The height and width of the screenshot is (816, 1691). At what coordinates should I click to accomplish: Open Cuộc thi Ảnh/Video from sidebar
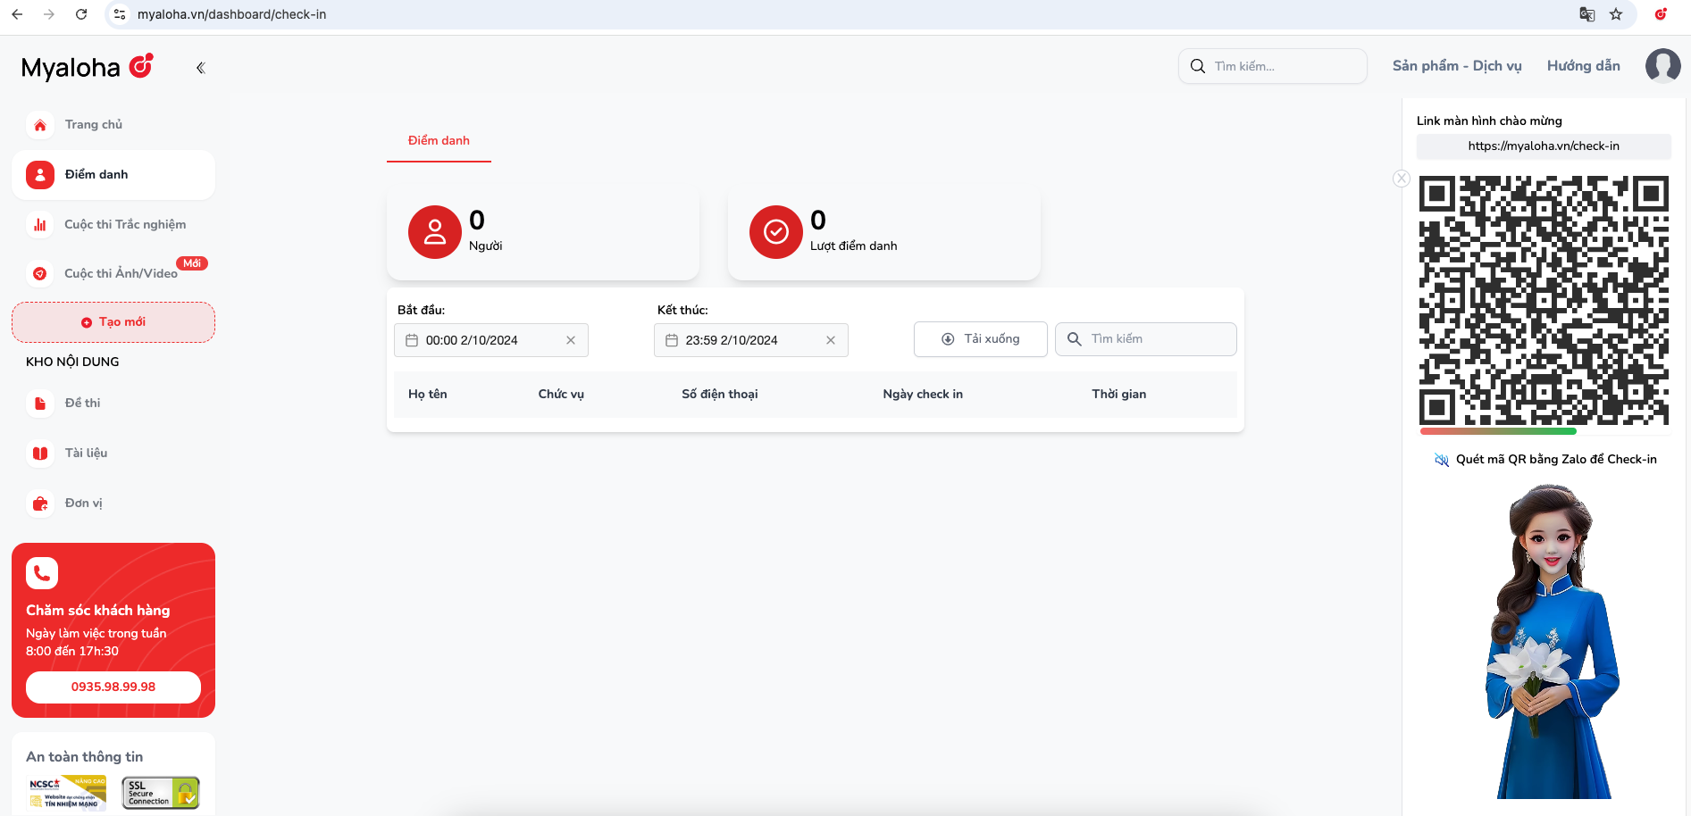(121, 274)
